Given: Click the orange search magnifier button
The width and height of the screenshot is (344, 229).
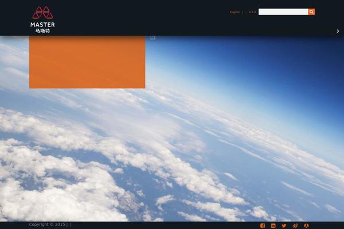Looking at the screenshot, I should tap(311, 12).
